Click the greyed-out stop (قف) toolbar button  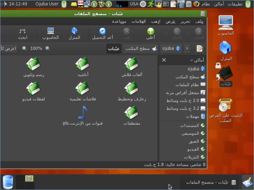pos(126,33)
